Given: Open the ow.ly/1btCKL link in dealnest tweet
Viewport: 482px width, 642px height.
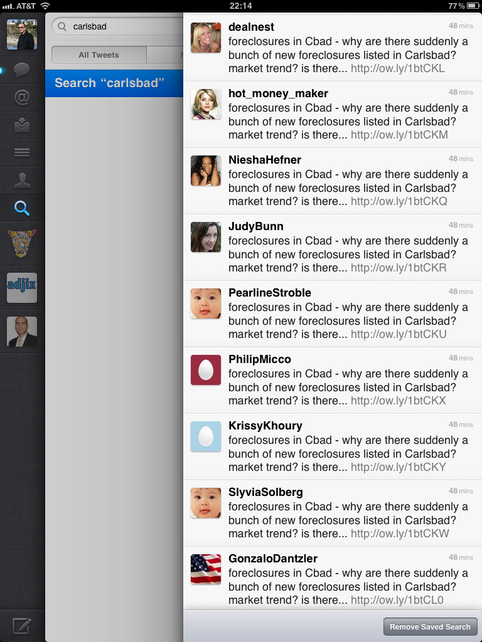Looking at the screenshot, I should [397, 68].
